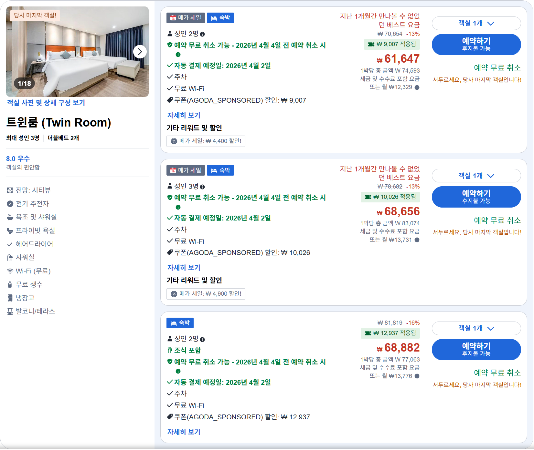Click 자세히 보기 on the breakfast-included offer
534x450 pixels.
pos(183,432)
